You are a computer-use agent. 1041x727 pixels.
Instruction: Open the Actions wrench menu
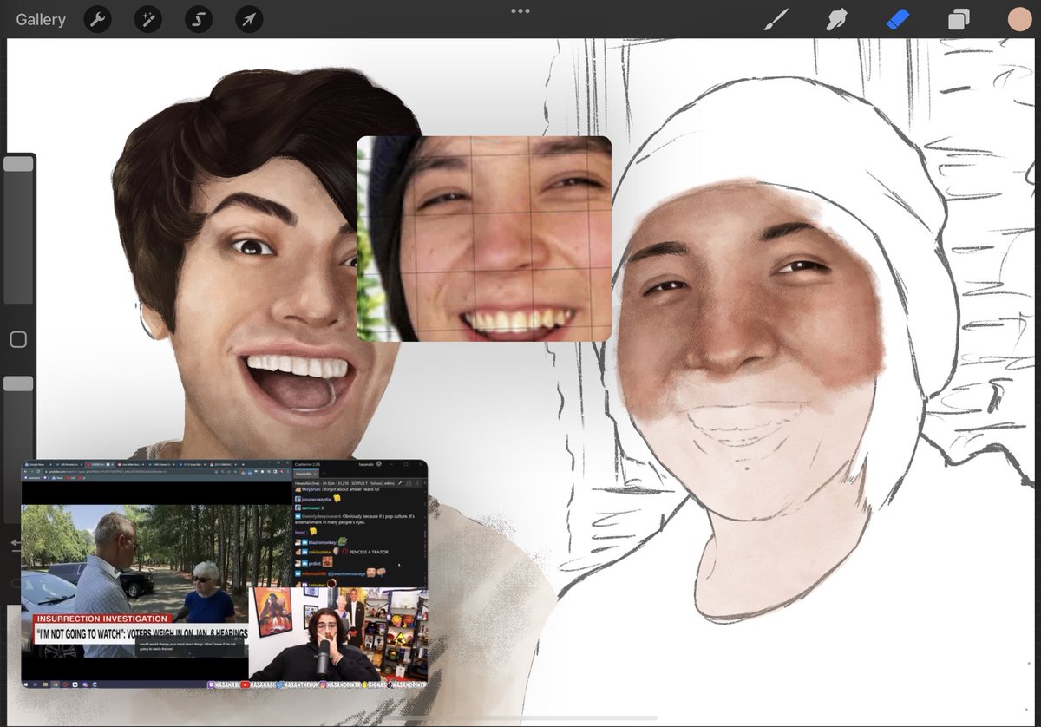point(97,19)
